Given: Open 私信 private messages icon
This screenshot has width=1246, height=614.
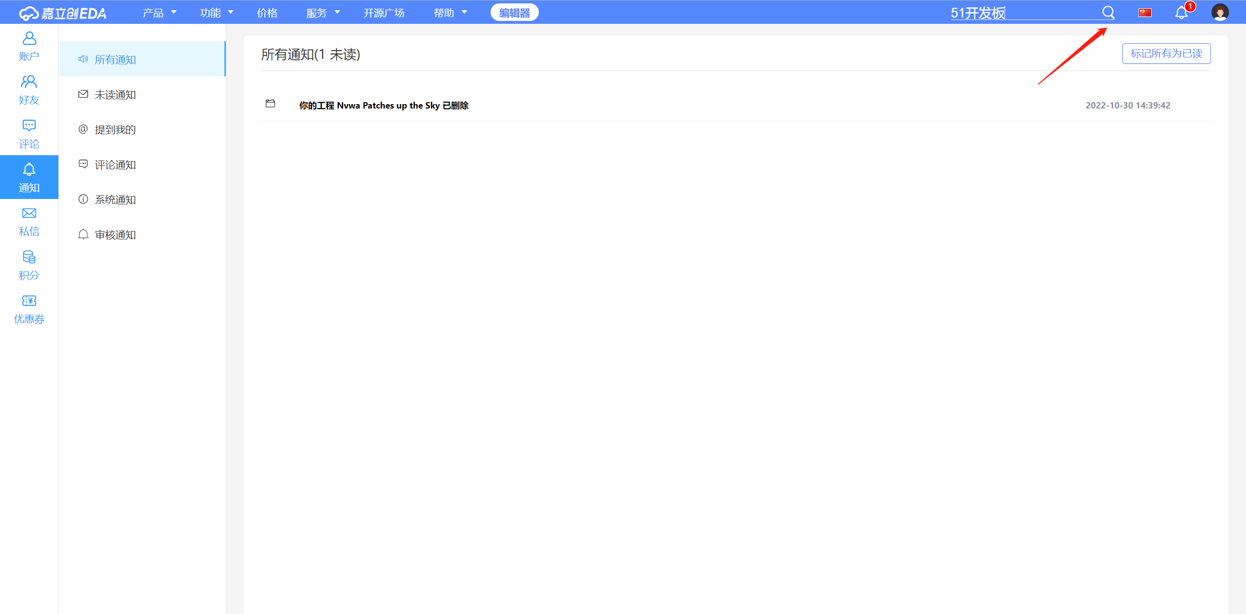Looking at the screenshot, I should (29, 221).
